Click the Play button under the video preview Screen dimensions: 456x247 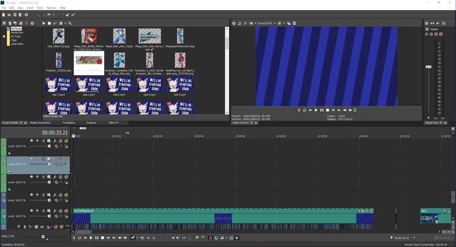pyautogui.click(x=316, y=110)
